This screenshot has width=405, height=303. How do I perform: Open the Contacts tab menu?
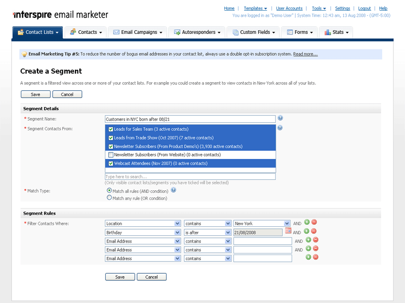[86, 32]
